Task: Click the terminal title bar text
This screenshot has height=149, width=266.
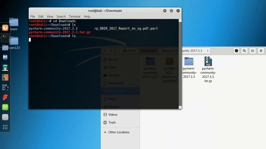Action: (x=105, y=11)
